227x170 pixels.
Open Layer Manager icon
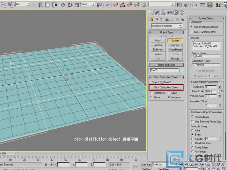(195, 5)
